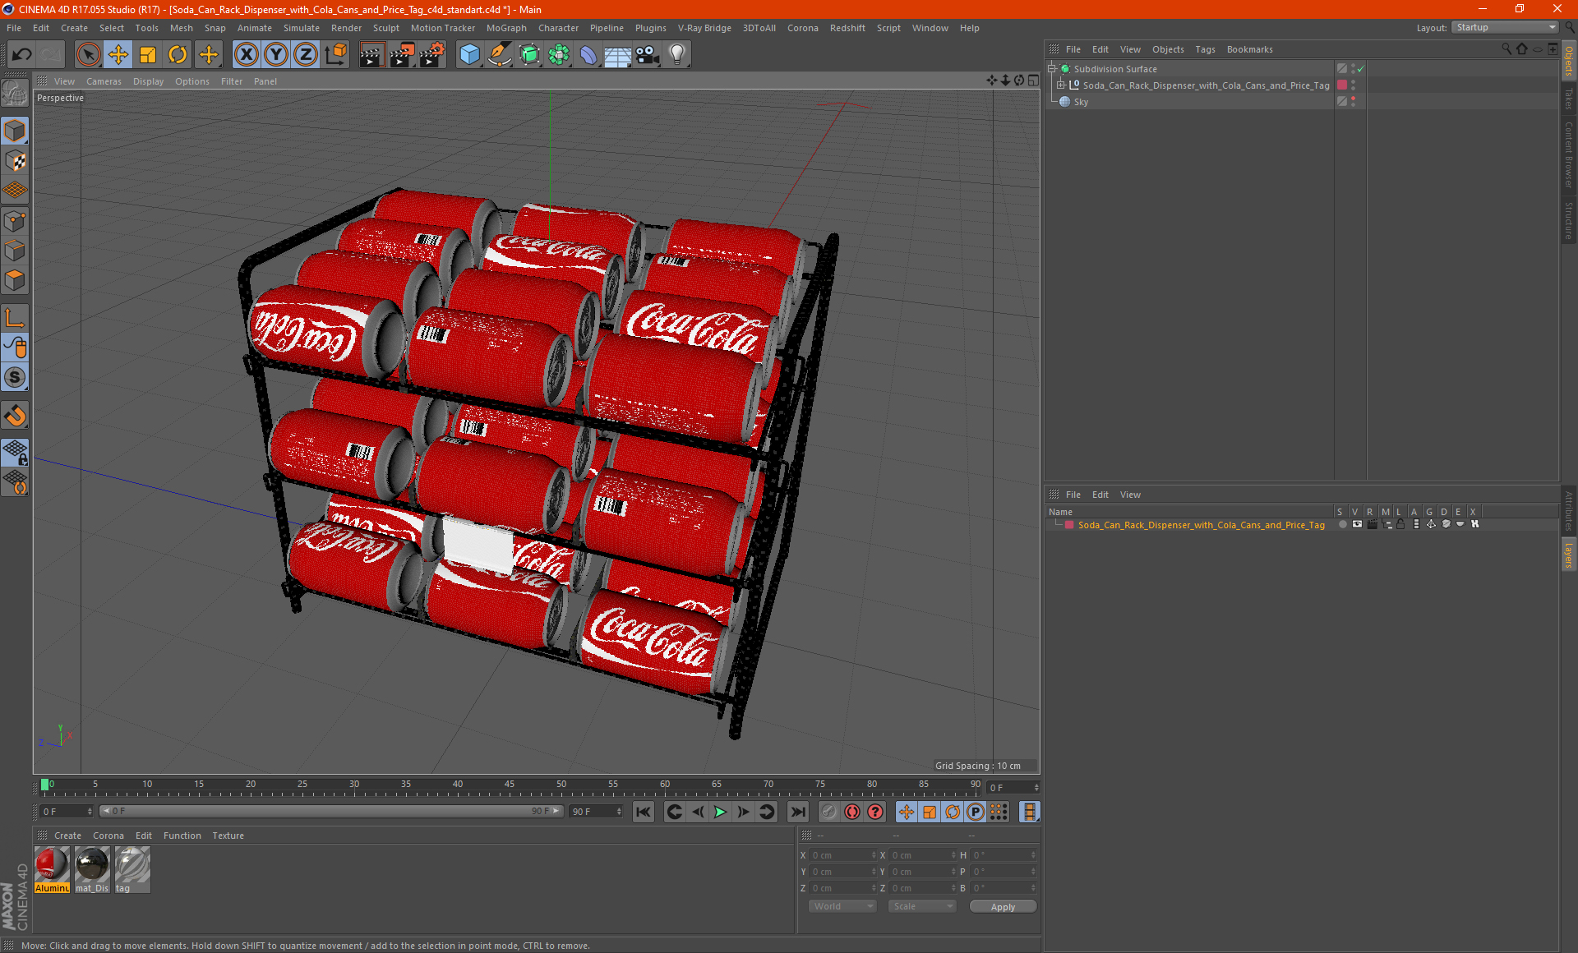Open Edit Render Settings
The width and height of the screenshot is (1578, 953).
click(x=432, y=55)
